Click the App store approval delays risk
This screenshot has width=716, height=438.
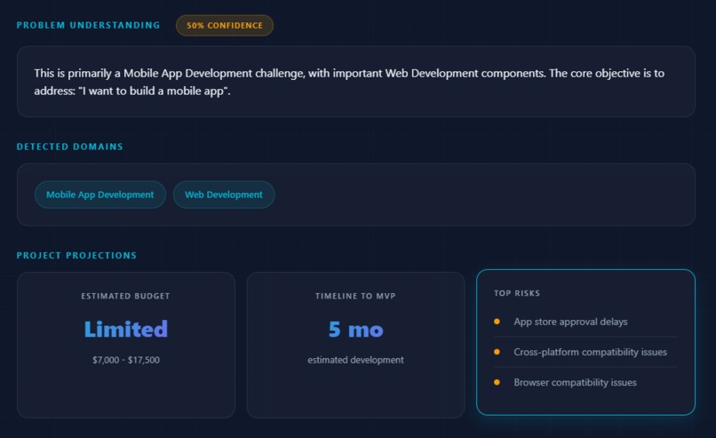571,322
